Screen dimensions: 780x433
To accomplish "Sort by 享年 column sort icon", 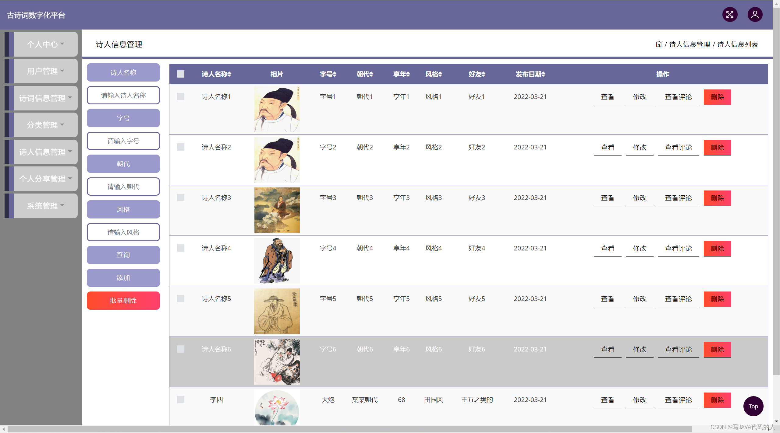I will click(408, 74).
